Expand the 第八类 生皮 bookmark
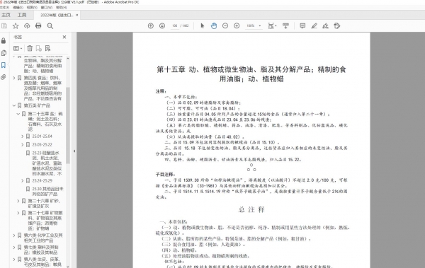 [x=14, y=260]
